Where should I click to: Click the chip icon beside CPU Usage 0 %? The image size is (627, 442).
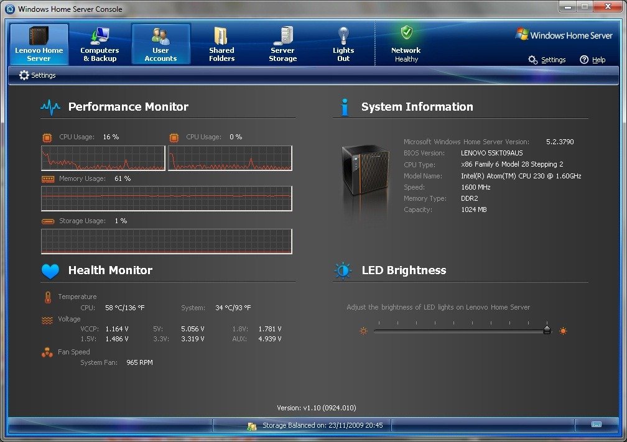[x=174, y=138]
